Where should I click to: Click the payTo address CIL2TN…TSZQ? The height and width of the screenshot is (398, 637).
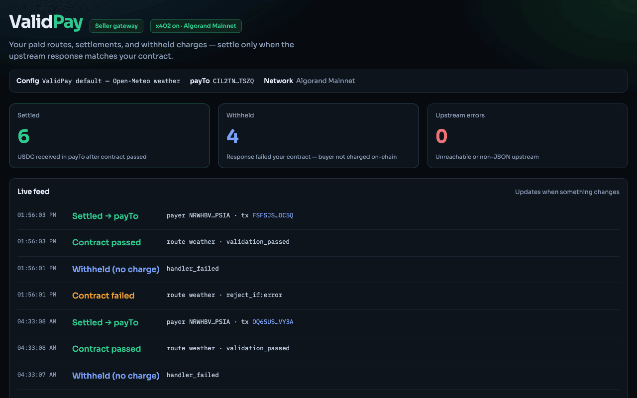coord(233,81)
